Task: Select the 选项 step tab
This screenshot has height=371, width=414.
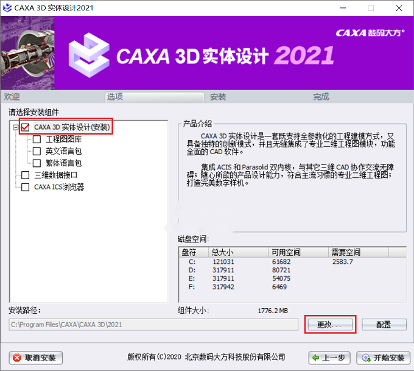Action: pos(155,97)
